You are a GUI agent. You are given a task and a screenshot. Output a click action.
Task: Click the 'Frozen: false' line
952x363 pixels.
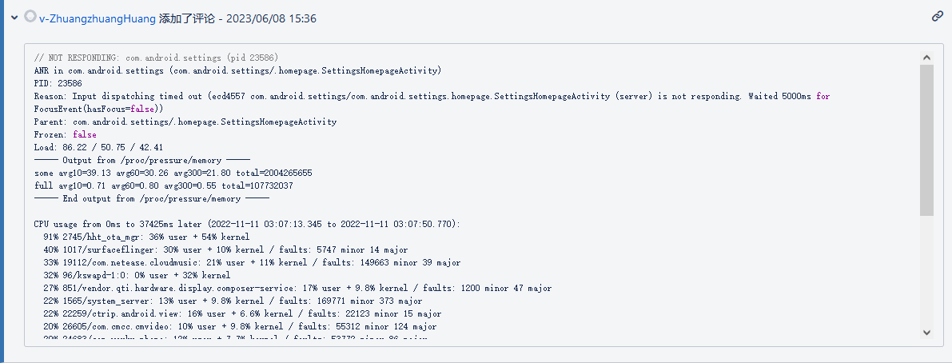point(65,134)
